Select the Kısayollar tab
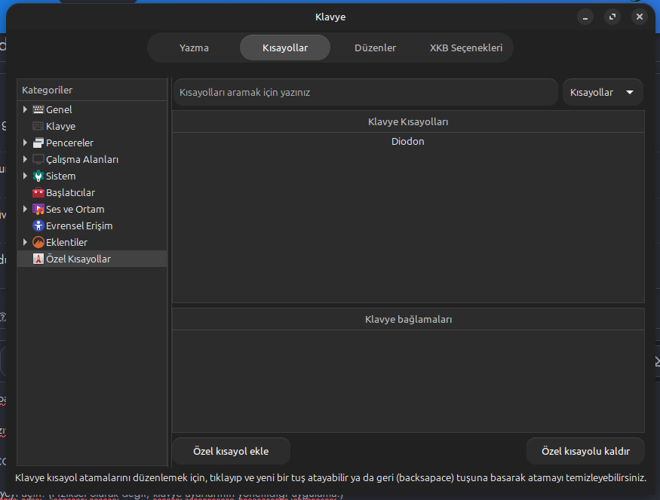The width and height of the screenshot is (660, 500). [x=285, y=48]
